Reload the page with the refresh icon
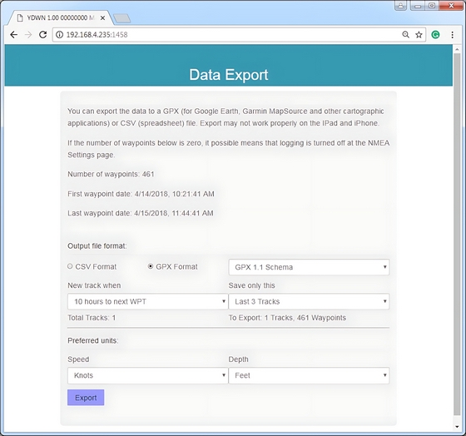The image size is (466, 436). [42, 35]
